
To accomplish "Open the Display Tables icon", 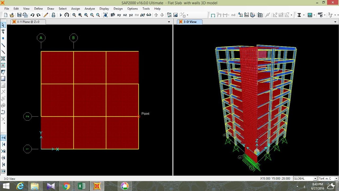I will tap(260, 15).
